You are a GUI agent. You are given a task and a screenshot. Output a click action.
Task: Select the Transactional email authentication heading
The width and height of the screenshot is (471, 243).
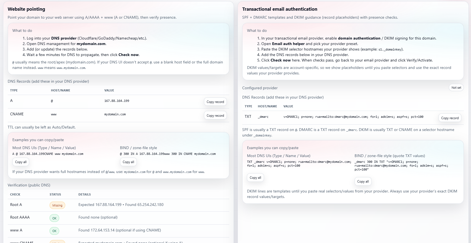(279, 9)
